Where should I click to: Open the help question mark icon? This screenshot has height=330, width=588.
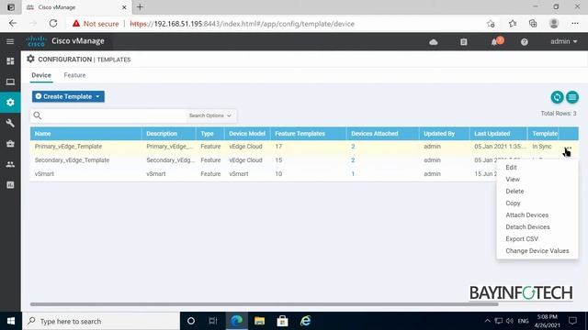click(x=525, y=42)
